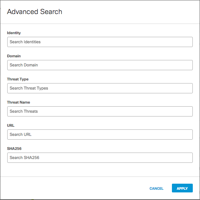The image size is (200, 200).
Task: Click the Identity field label
Action: (x=14, y=33)
